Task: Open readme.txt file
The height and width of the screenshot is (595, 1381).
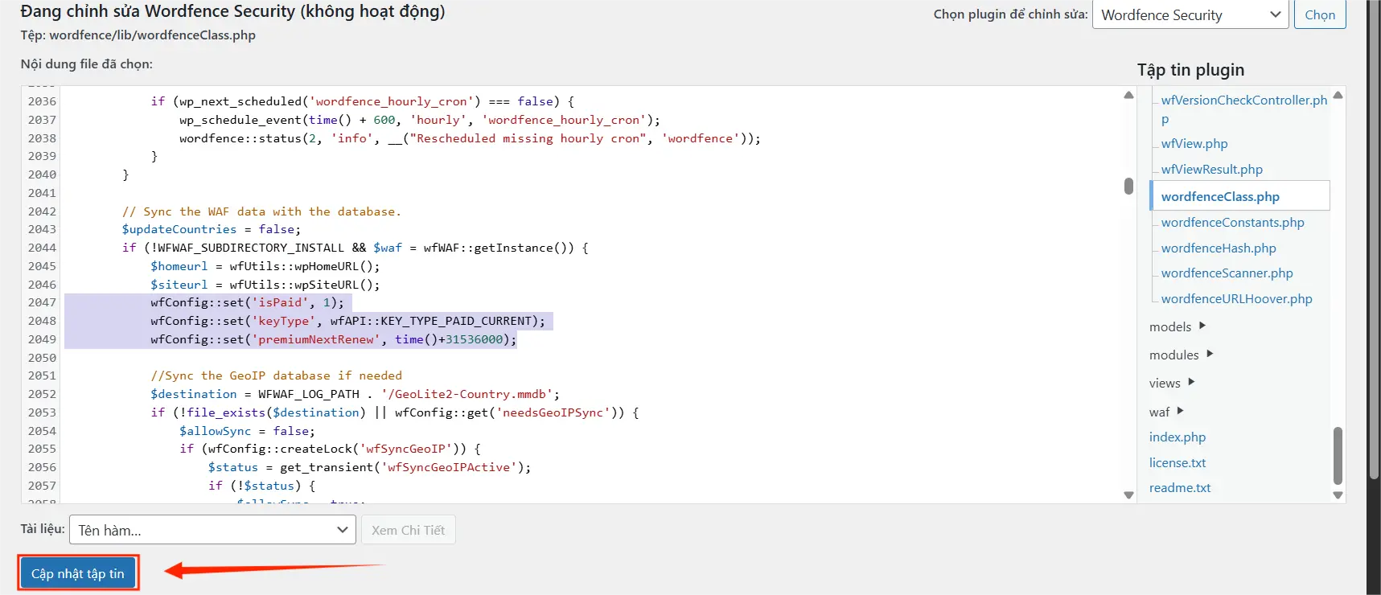Action: 1179,487
